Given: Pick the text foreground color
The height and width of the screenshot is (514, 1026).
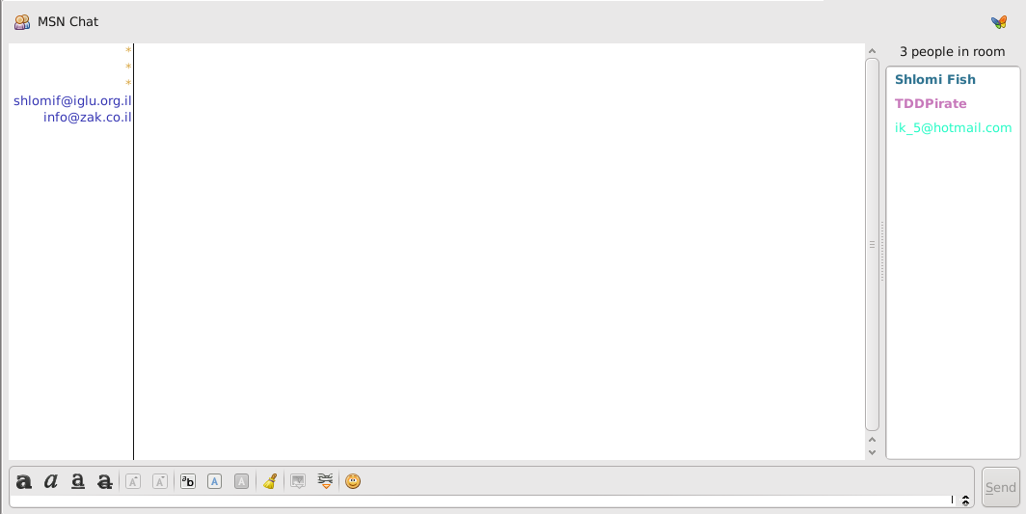Looking at the screenshot, I should coord(215,481).
